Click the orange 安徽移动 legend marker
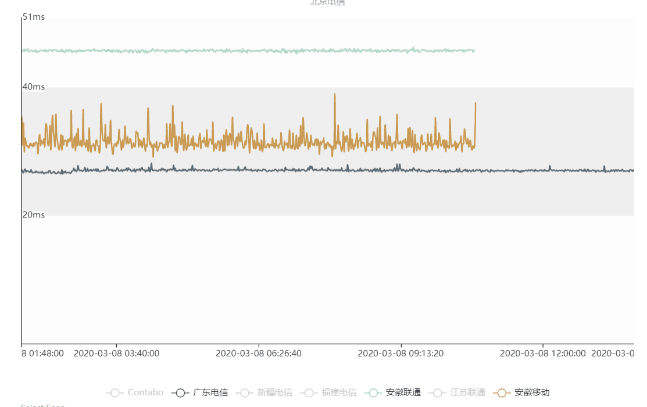Screen dimensions: 647x407 502,393
